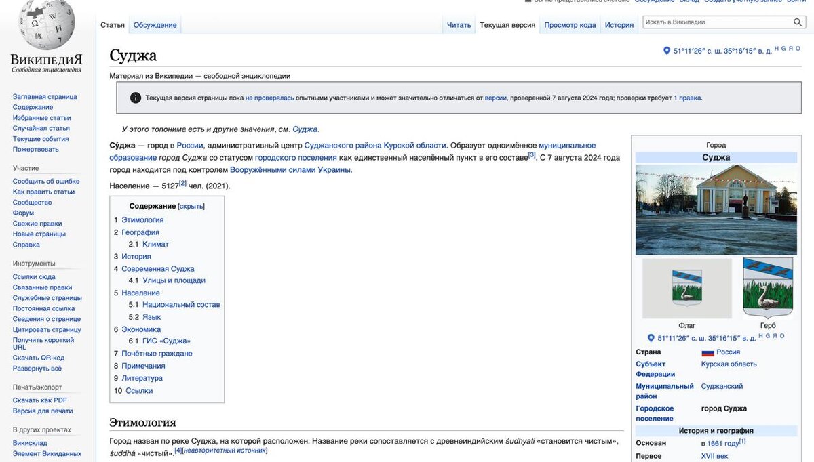The width and height of the screenshot is (814, 462).
Task: Switch to the Обсуждение tab
Action: [x=155, y=25]
